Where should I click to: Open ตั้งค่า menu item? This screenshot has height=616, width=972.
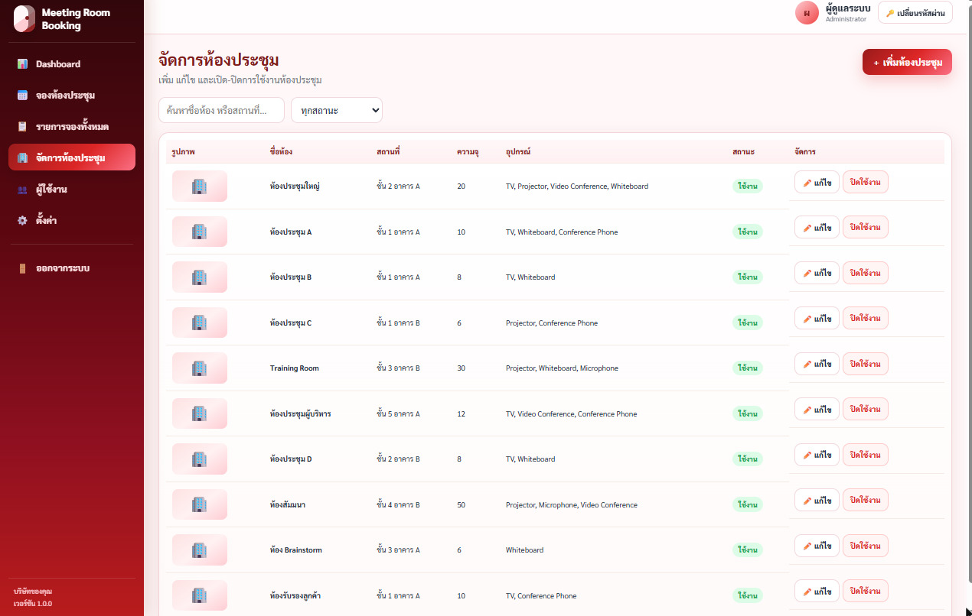72,220
